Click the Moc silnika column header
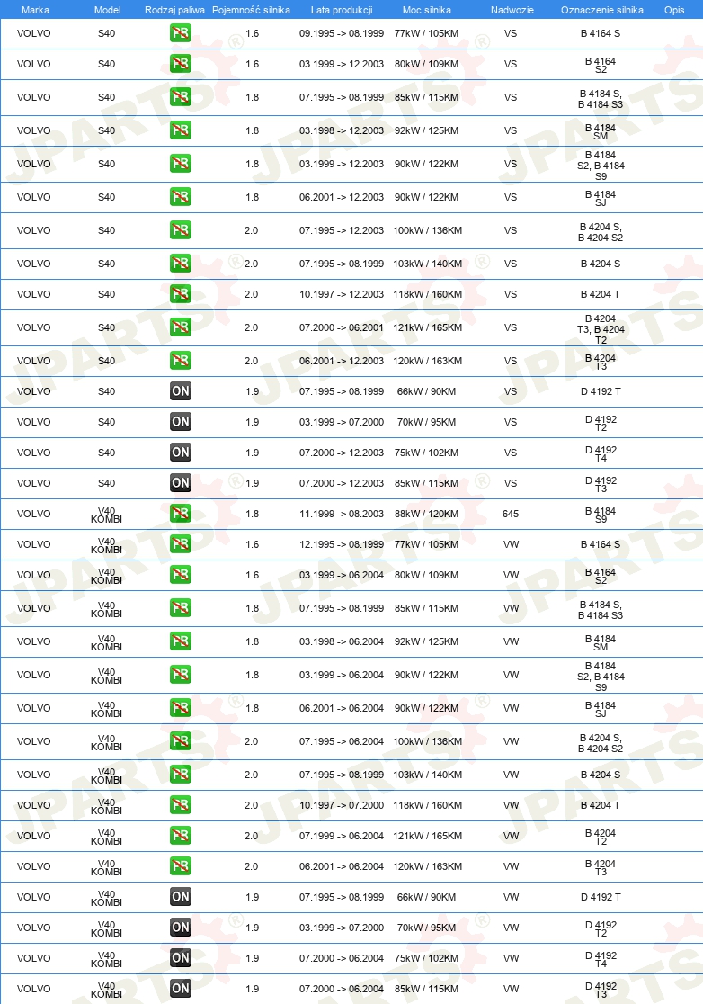Image resolution: width=703 pixels, height=1004 pixels. tap(427, 10)
